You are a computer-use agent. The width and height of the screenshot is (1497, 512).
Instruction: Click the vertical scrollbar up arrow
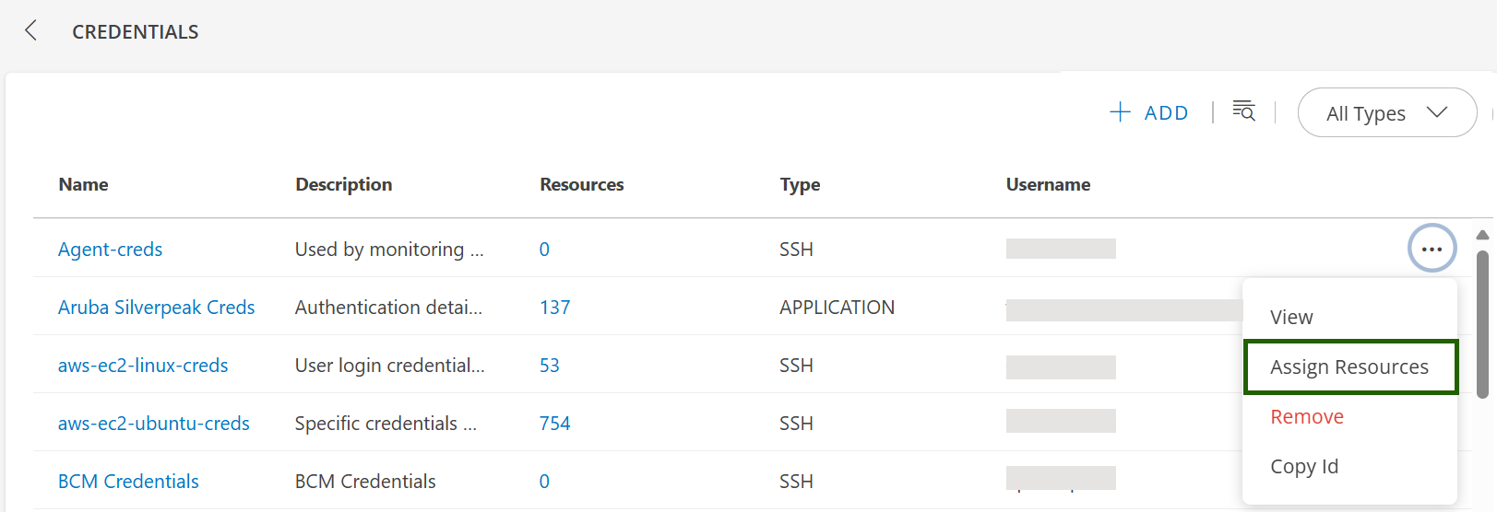[x=1482, y=235]
